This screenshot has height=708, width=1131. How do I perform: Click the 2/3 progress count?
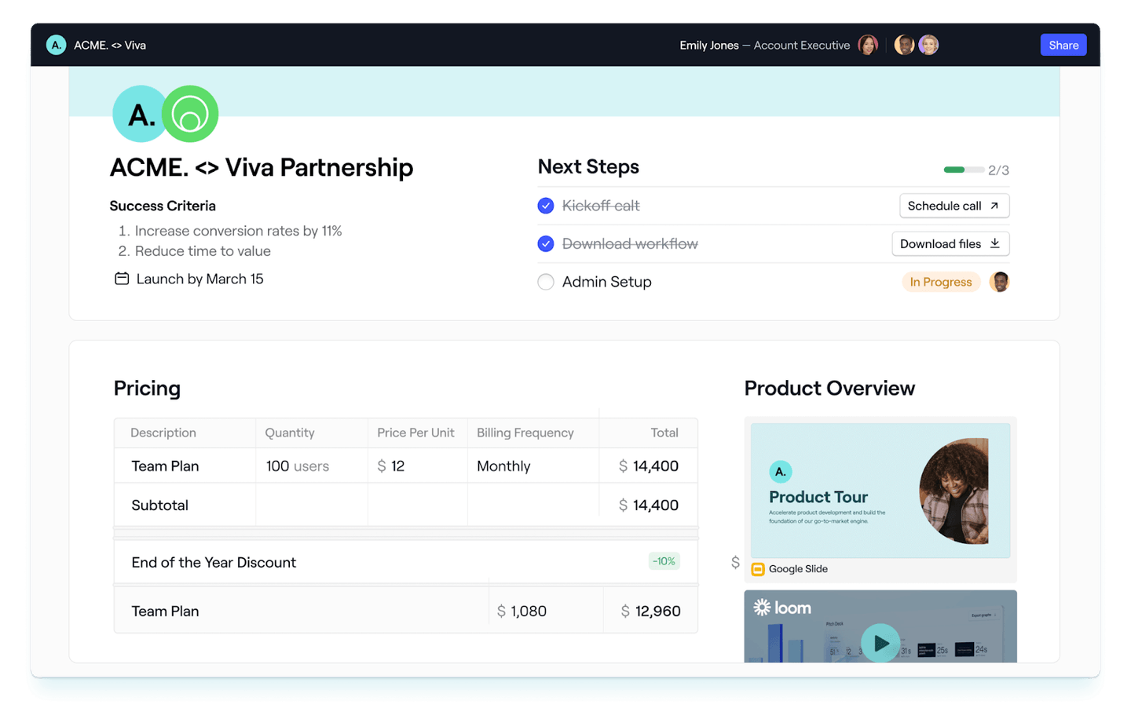click(x=998, y=170)
